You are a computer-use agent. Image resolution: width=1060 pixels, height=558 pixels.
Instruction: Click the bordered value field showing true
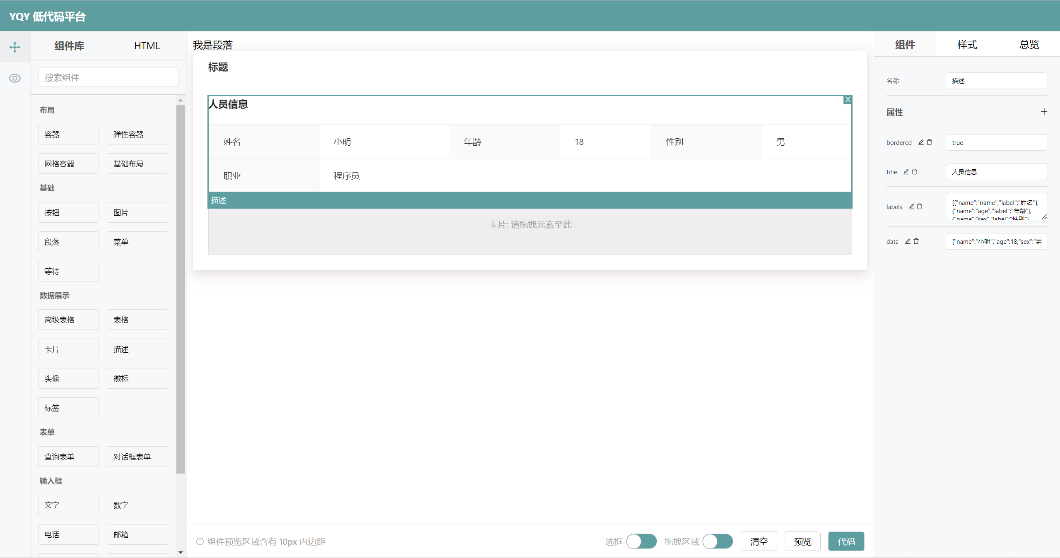997,143
